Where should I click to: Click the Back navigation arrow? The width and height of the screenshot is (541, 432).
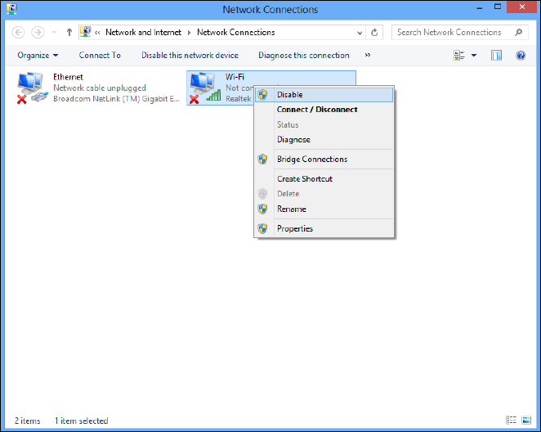[x=18, y=33]
